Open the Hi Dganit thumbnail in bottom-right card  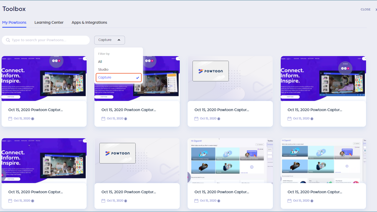(323, 160)
